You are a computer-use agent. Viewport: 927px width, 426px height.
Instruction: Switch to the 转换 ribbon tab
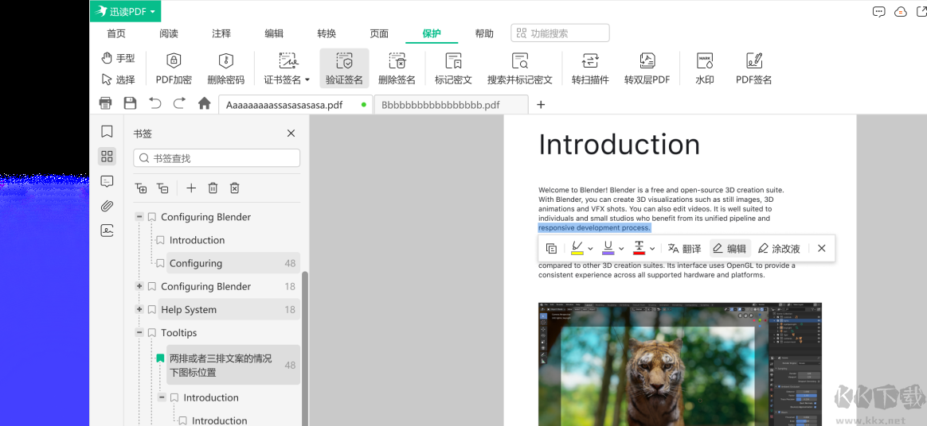pyautogui.click(x=327, y=33)
